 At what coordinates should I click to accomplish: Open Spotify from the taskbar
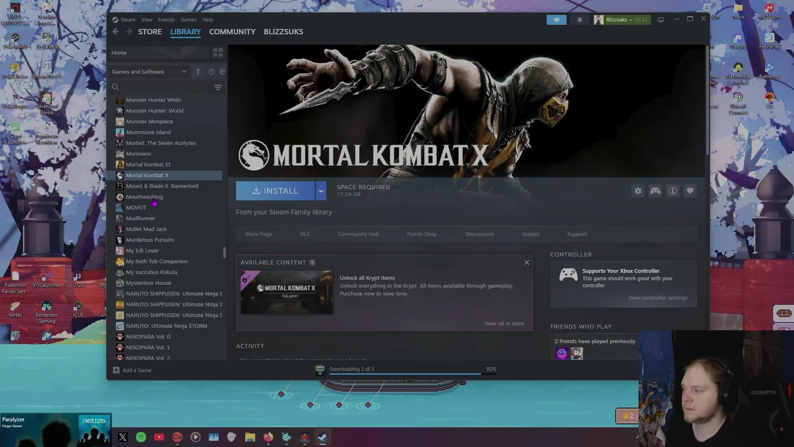(141, 437)
